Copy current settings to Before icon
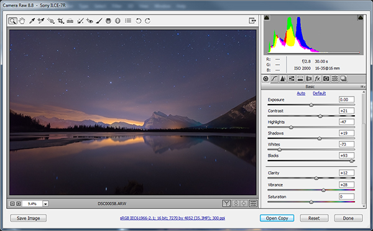 point(244,203)
